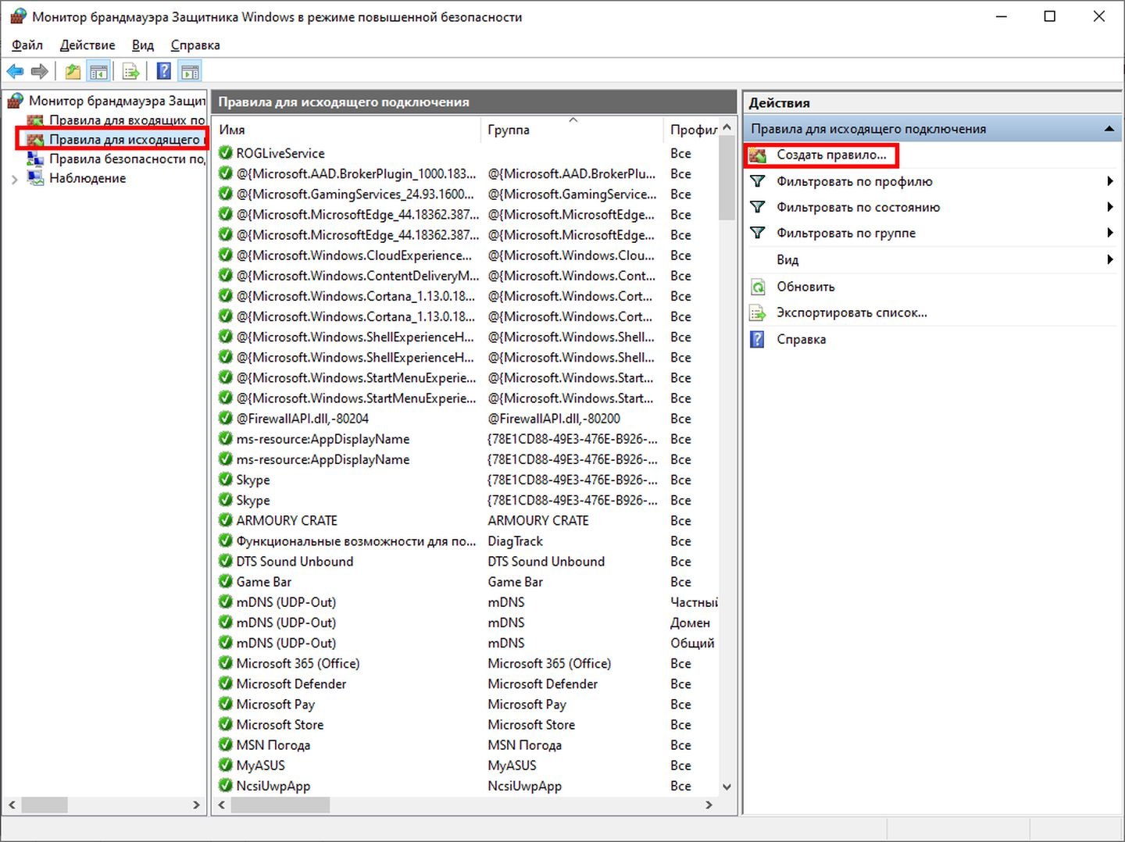Click the Обновить action
1125x842 pixels.
(x=805, y=287)
